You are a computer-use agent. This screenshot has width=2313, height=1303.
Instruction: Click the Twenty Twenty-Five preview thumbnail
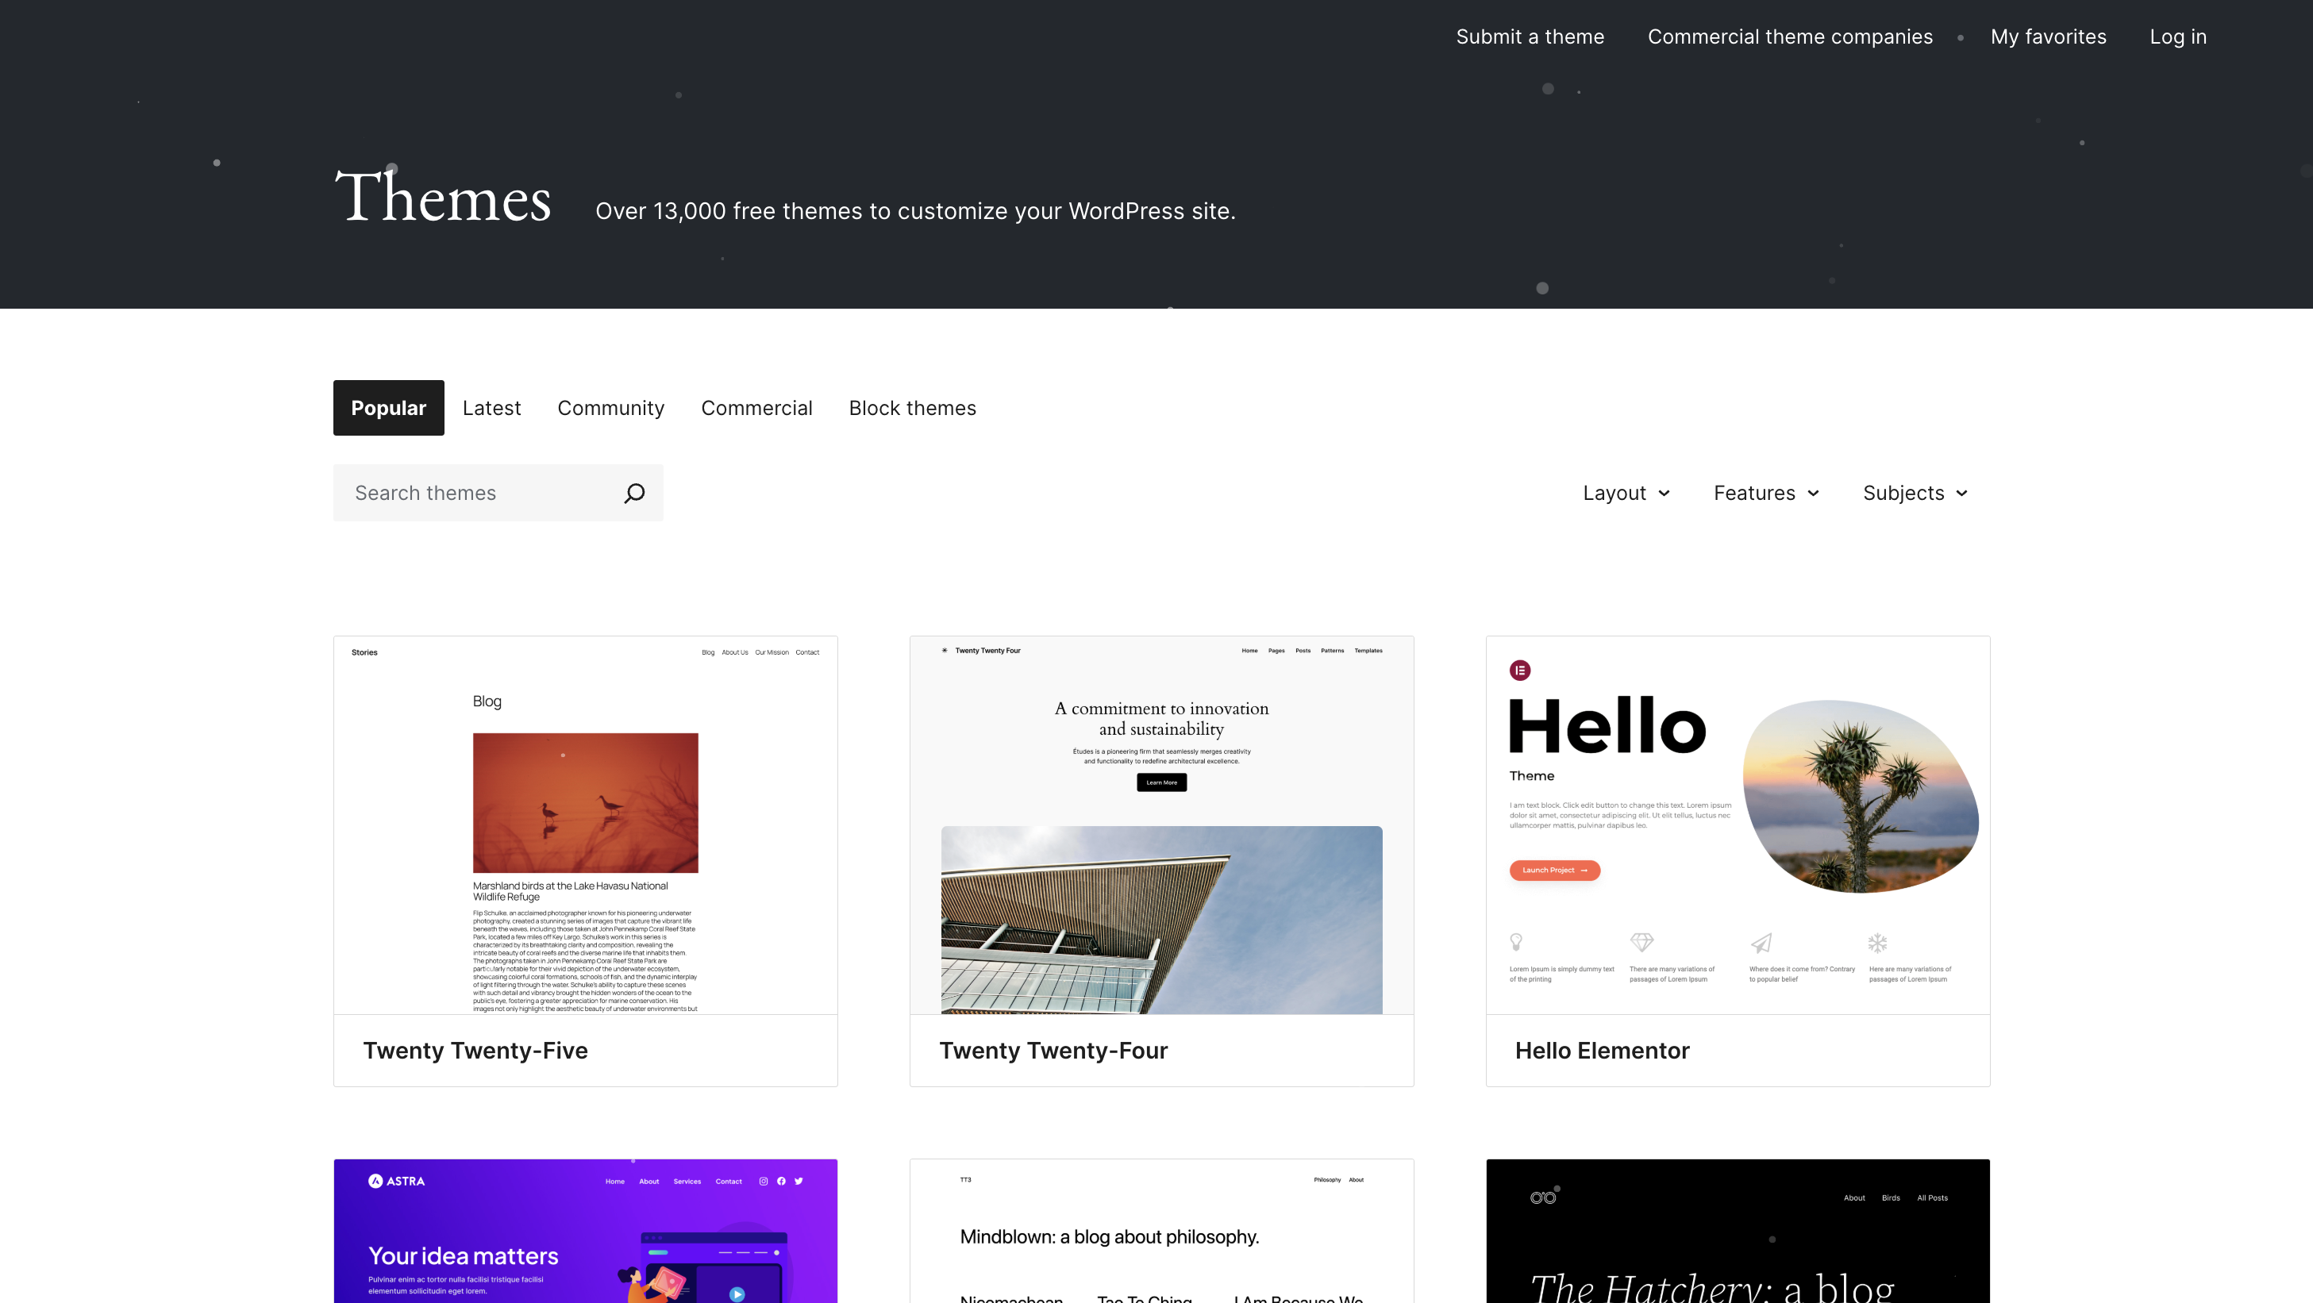click(586, 825)
